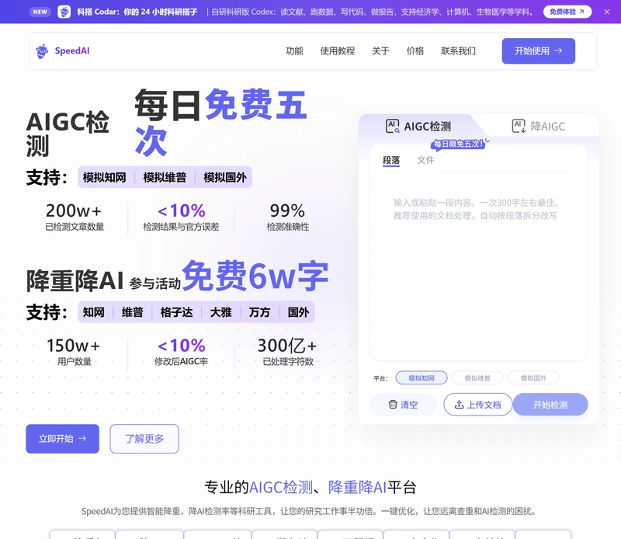621x539 pixels.
Task: Close the top promotional banner
Action: (x=607, y=12)
